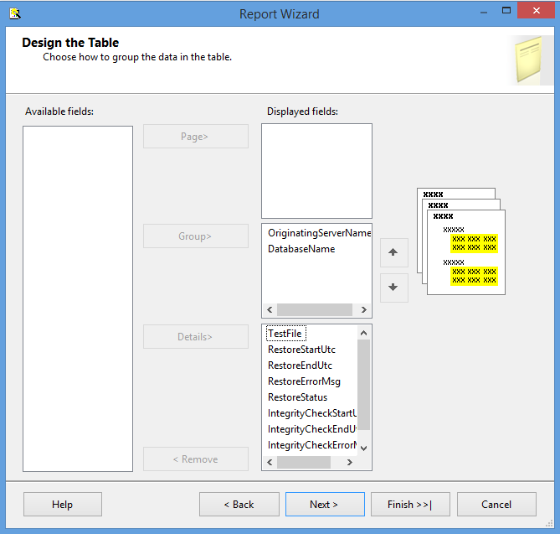This screenshot has width=560, height=534.
Task: Proceed with the Next > button
Action: pos(325,505)
